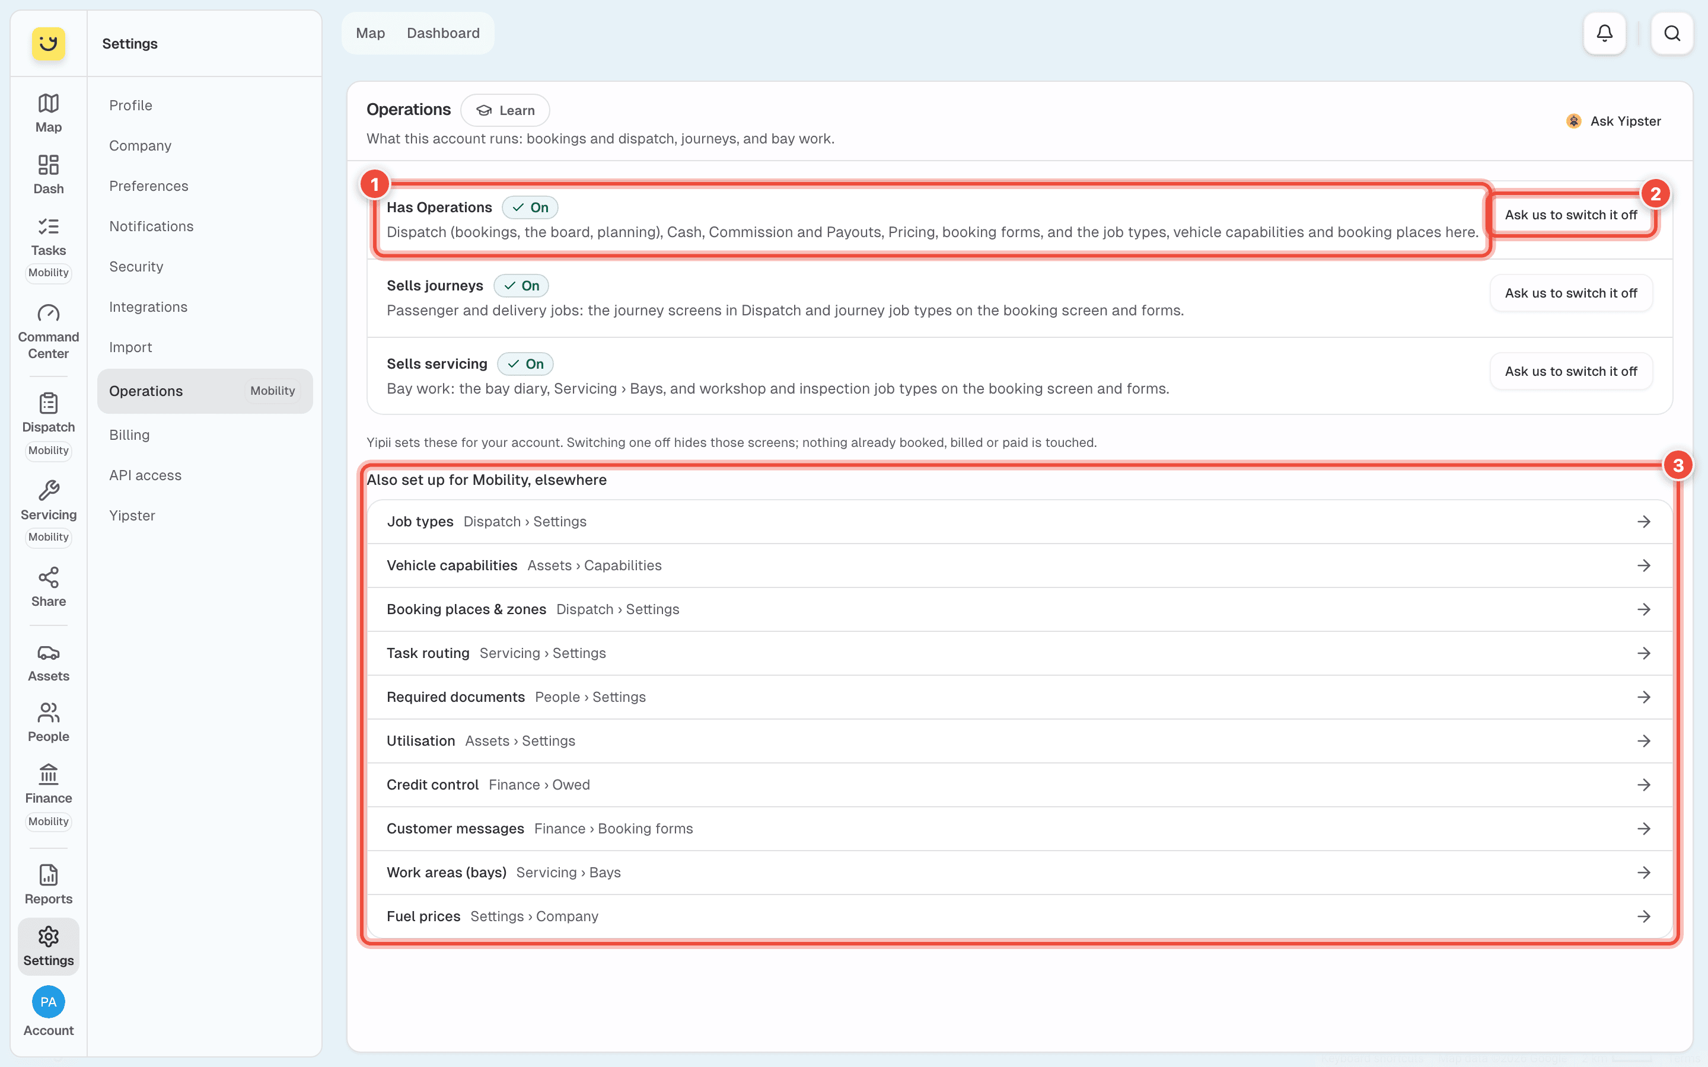Click the "Sells servicing" title text

point(437,364)
